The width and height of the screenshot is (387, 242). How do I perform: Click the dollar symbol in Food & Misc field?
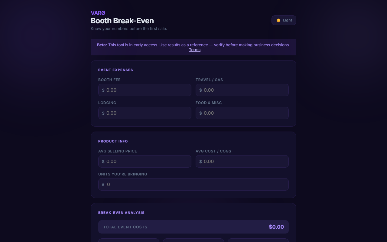pyautogui.click(x=200, y=113)
